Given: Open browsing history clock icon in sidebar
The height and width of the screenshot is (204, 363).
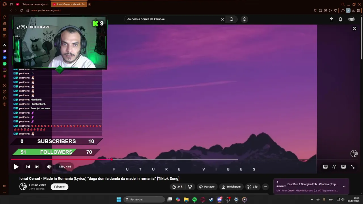Looking at the screenshot, I should point(5,92).
